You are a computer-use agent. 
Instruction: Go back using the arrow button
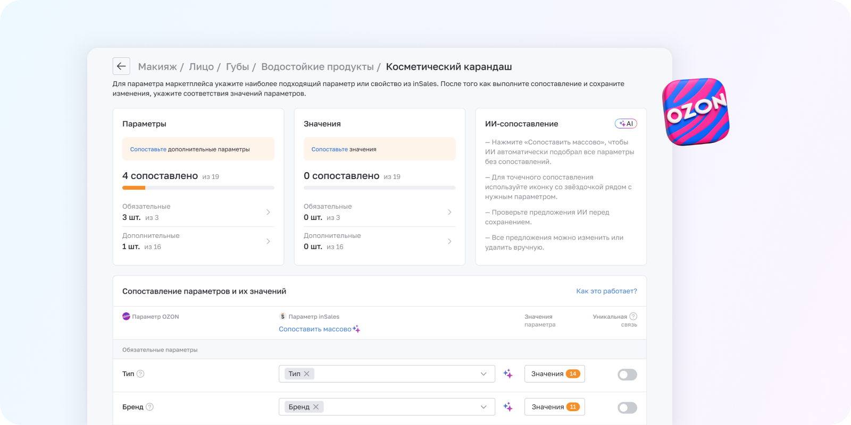point(121,66)
